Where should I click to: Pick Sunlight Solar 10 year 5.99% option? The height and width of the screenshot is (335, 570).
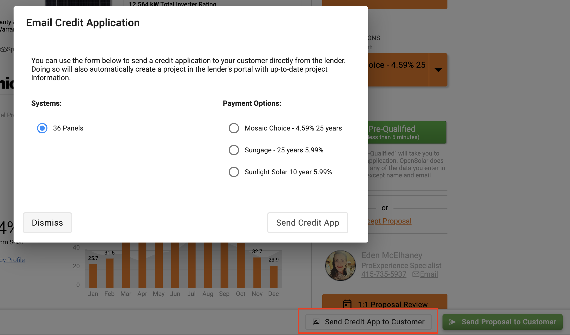click(x=234, y=172)
